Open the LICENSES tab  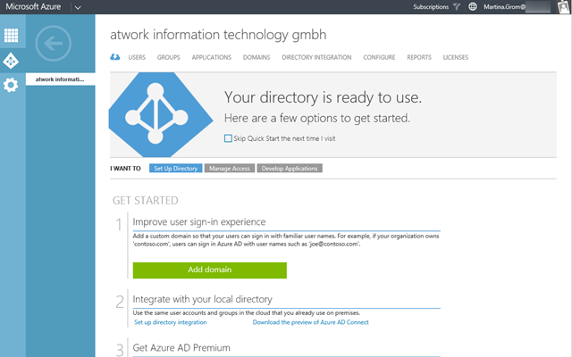(456, 57)
